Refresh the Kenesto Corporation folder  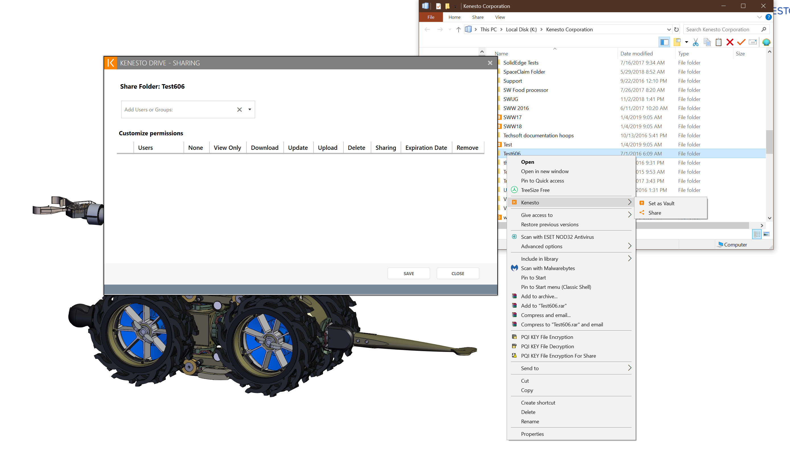coord(676,29)
